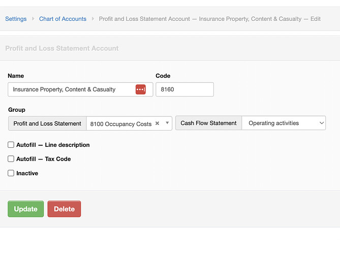Click the Profit and Loss Statement group label
The image size is (340, 254).
tap(47, 123)
